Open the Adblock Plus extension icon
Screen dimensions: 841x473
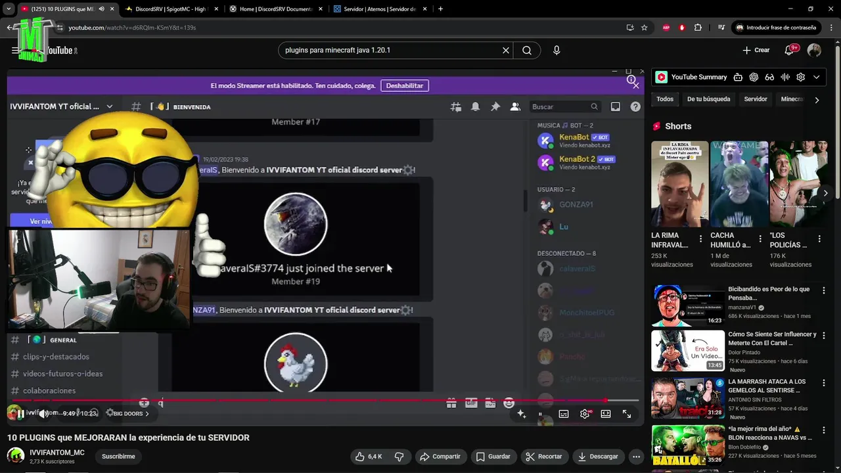click(666, 28)
